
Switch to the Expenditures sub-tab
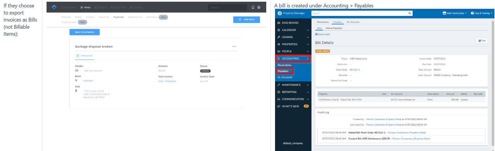pyautogui.click(x=135, y=17)
